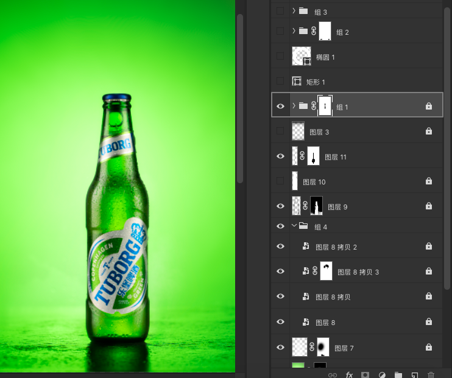Click the mask link chain on 图层 11
Viewport: 452px width, 378px height.
point(302,156)
